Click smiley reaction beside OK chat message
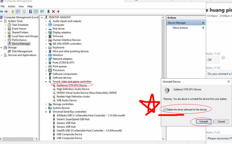 (223, 58)
